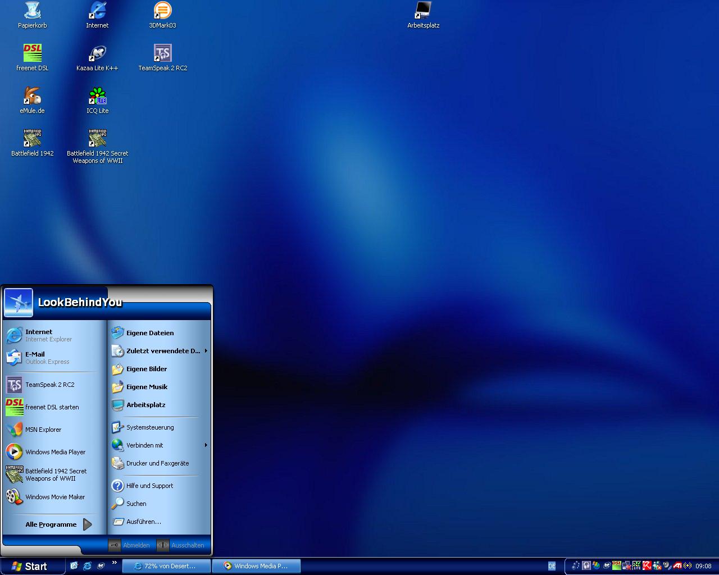Click the third Quick Launch icon
The width and height of the screenshot is (719, 575).
(101, 566)
